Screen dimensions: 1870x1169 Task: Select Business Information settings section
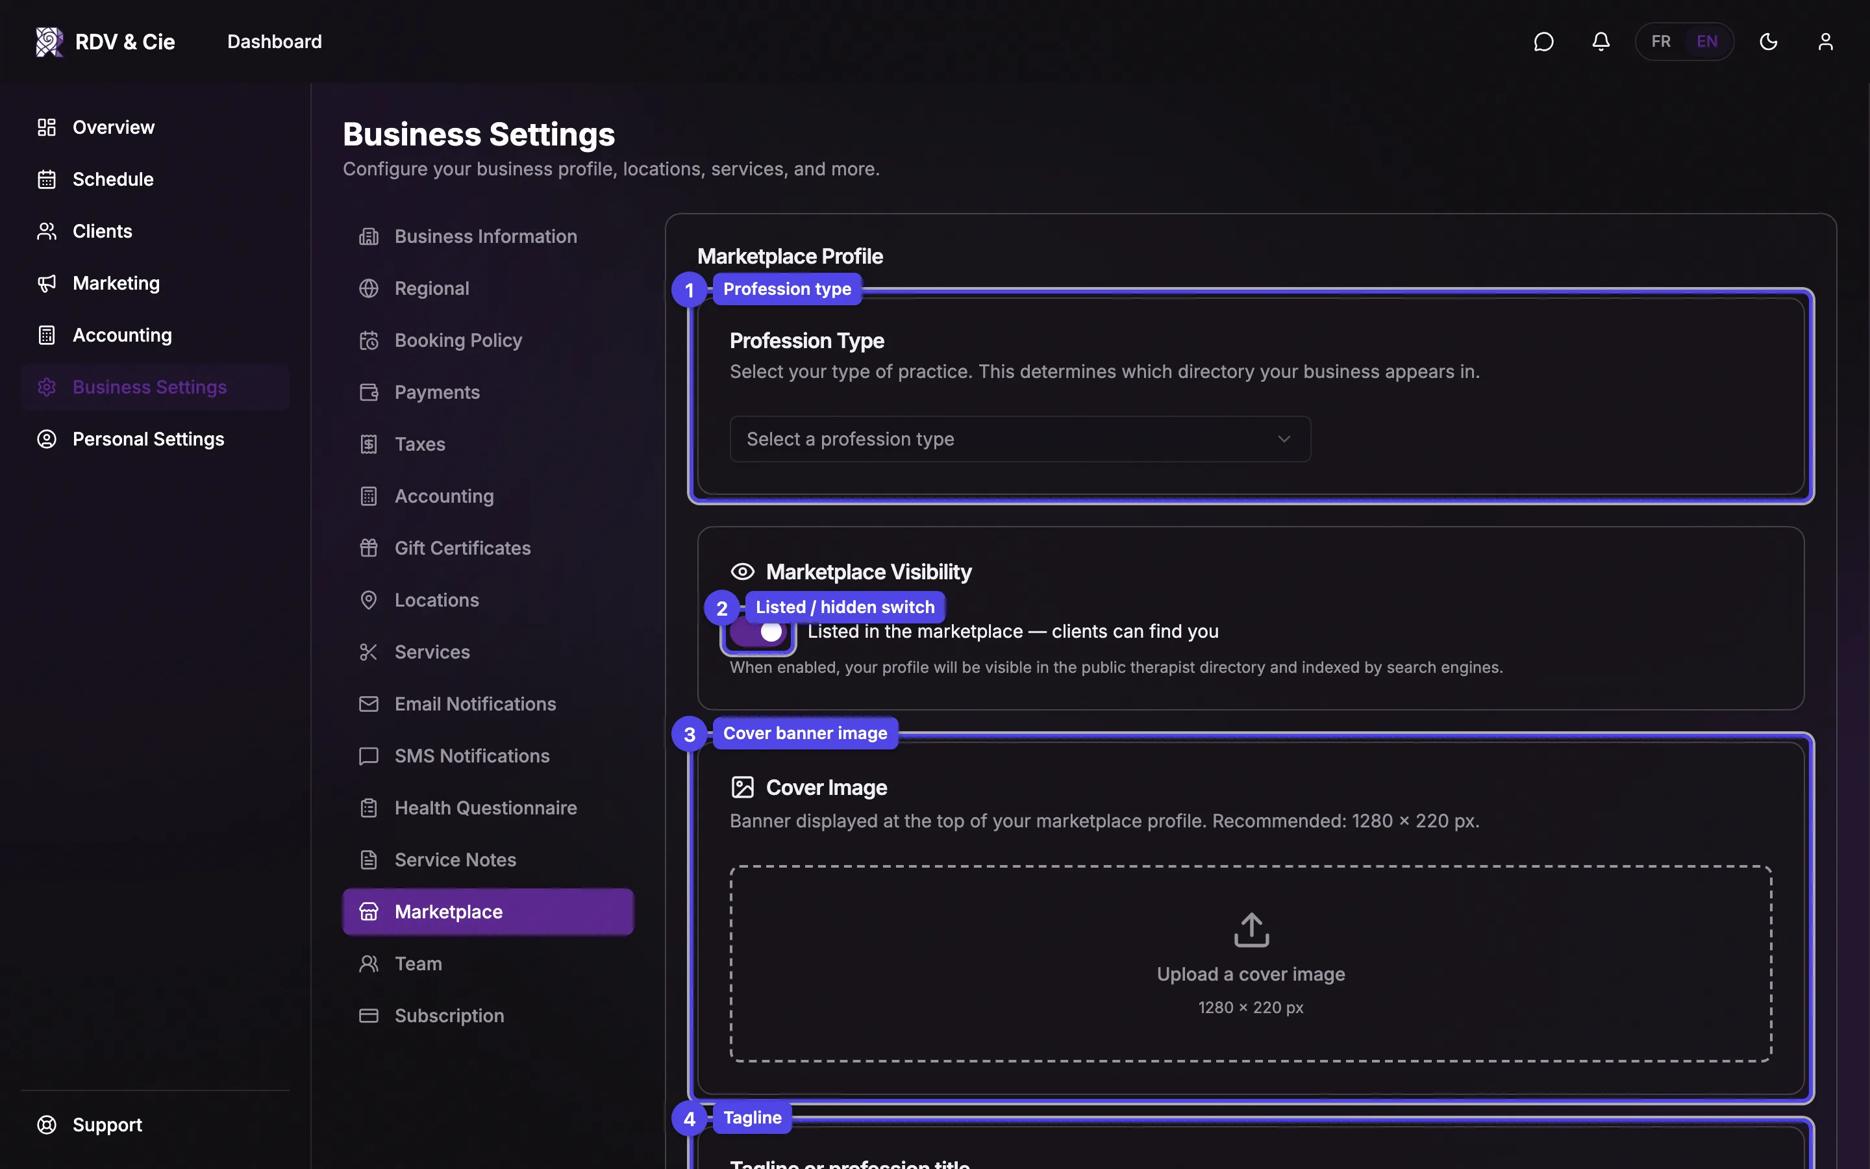pyautogui.click(x=488, y=236)
